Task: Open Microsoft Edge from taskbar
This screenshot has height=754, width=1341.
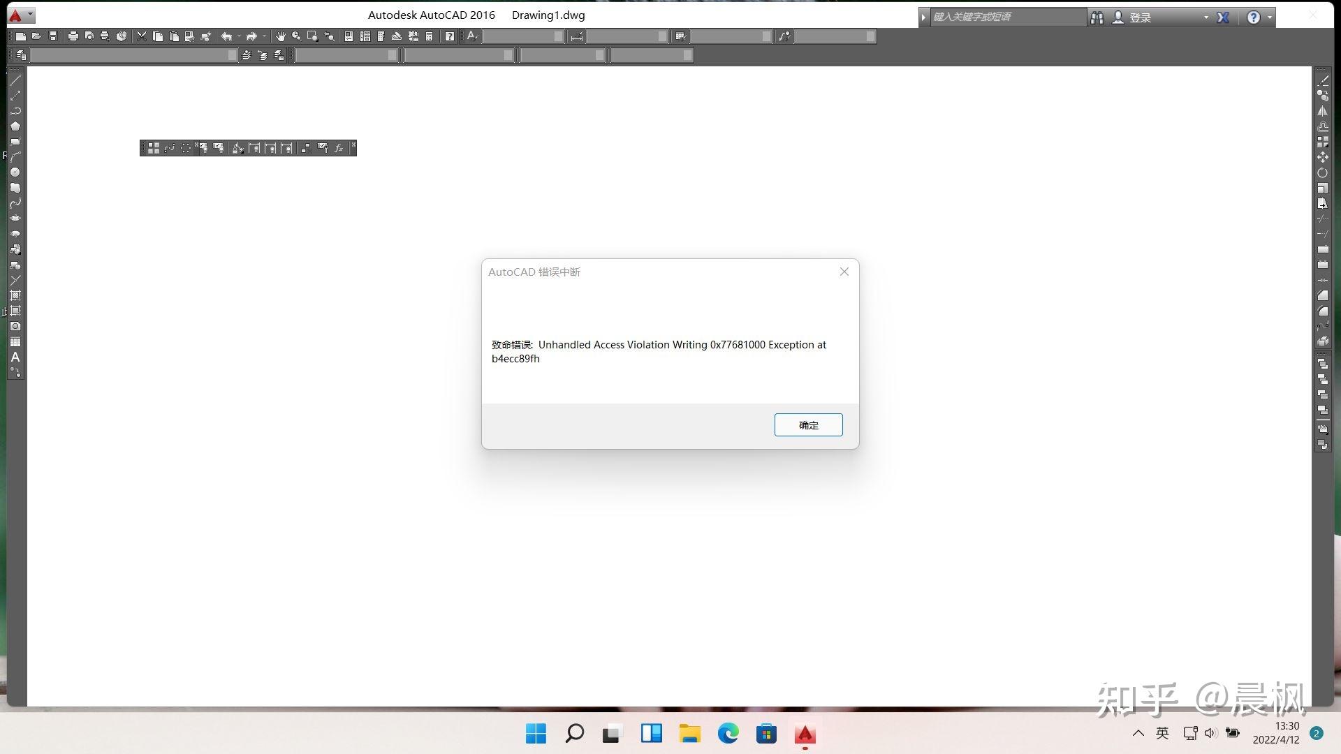Action: click(728, 734)
